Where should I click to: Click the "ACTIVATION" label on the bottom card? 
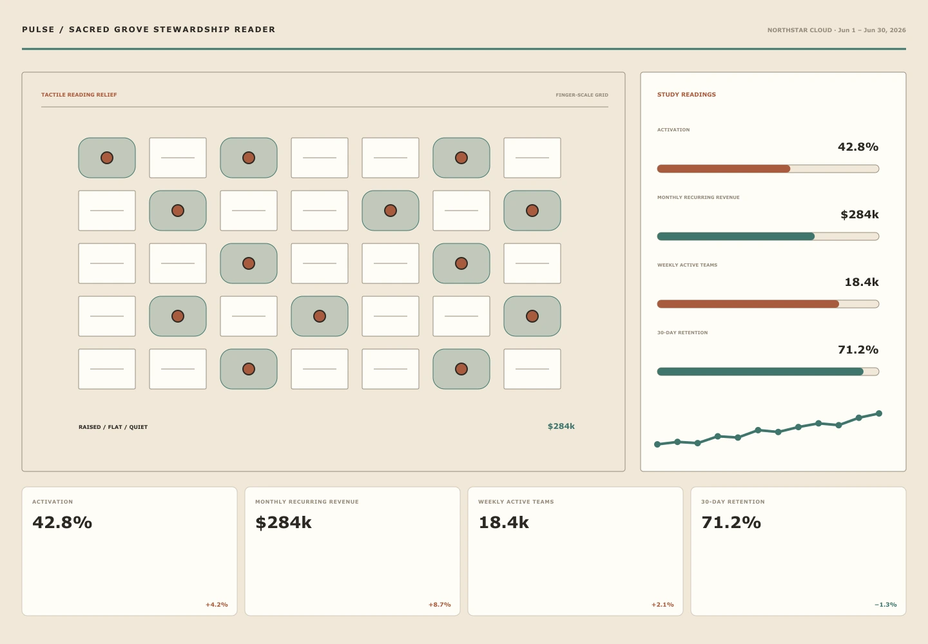pyautogui.click(x=53, y=502)
